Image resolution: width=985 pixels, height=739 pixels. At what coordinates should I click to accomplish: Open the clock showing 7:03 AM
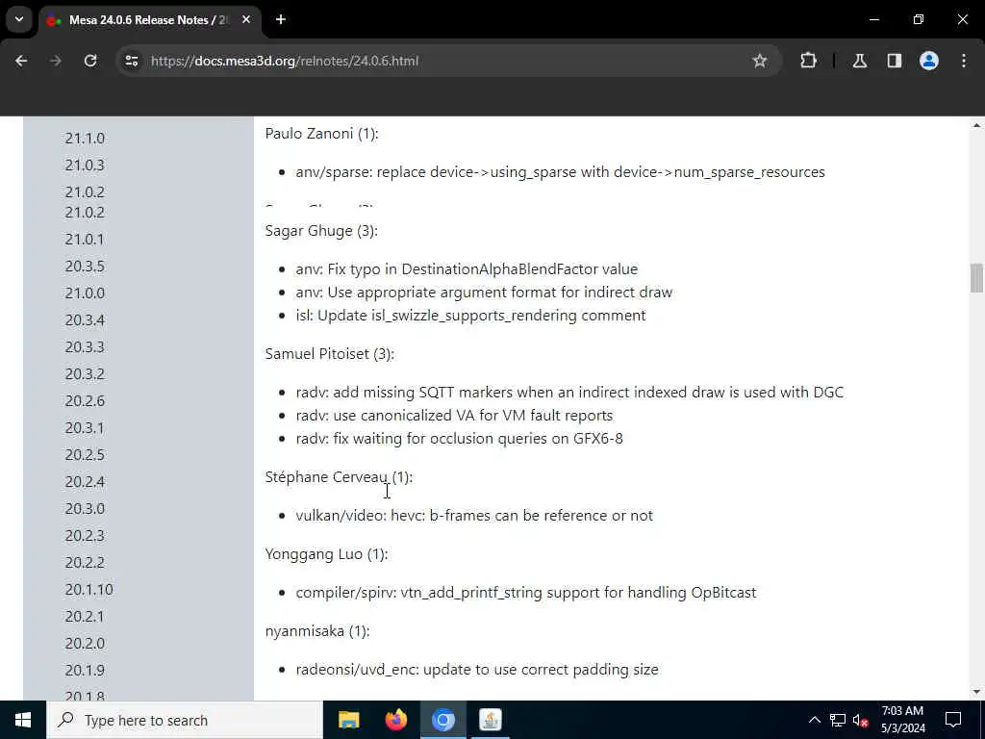[x=902, y=720]
